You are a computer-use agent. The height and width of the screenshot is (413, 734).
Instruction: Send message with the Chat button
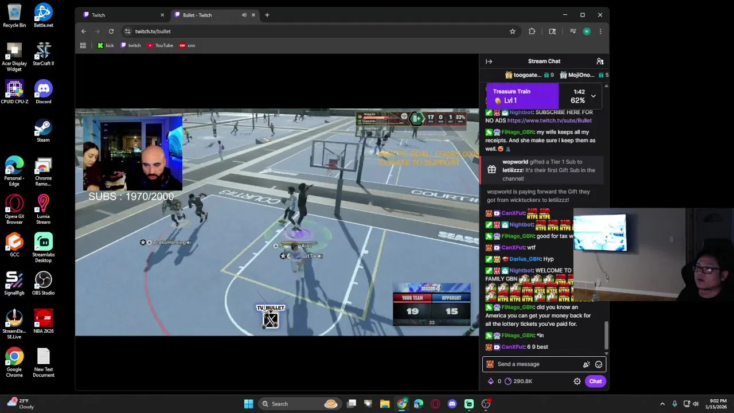pyautogui.click(x=595, y=381)
